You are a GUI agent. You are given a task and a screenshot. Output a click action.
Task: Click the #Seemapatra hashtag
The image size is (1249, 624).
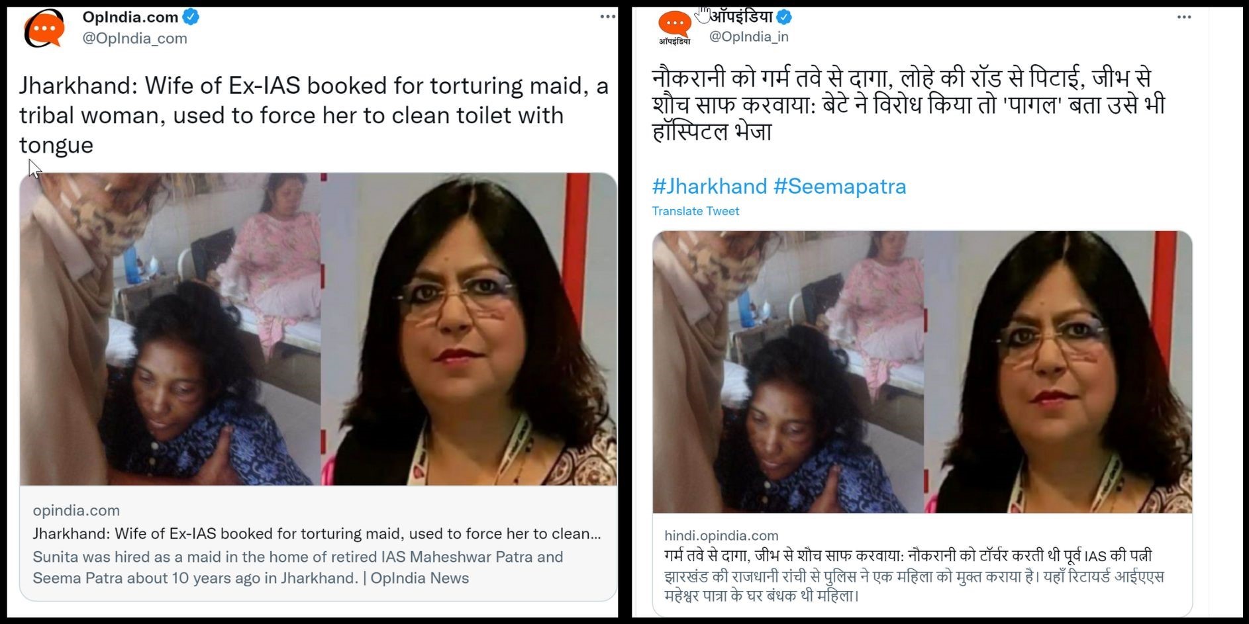click(840, 187)
